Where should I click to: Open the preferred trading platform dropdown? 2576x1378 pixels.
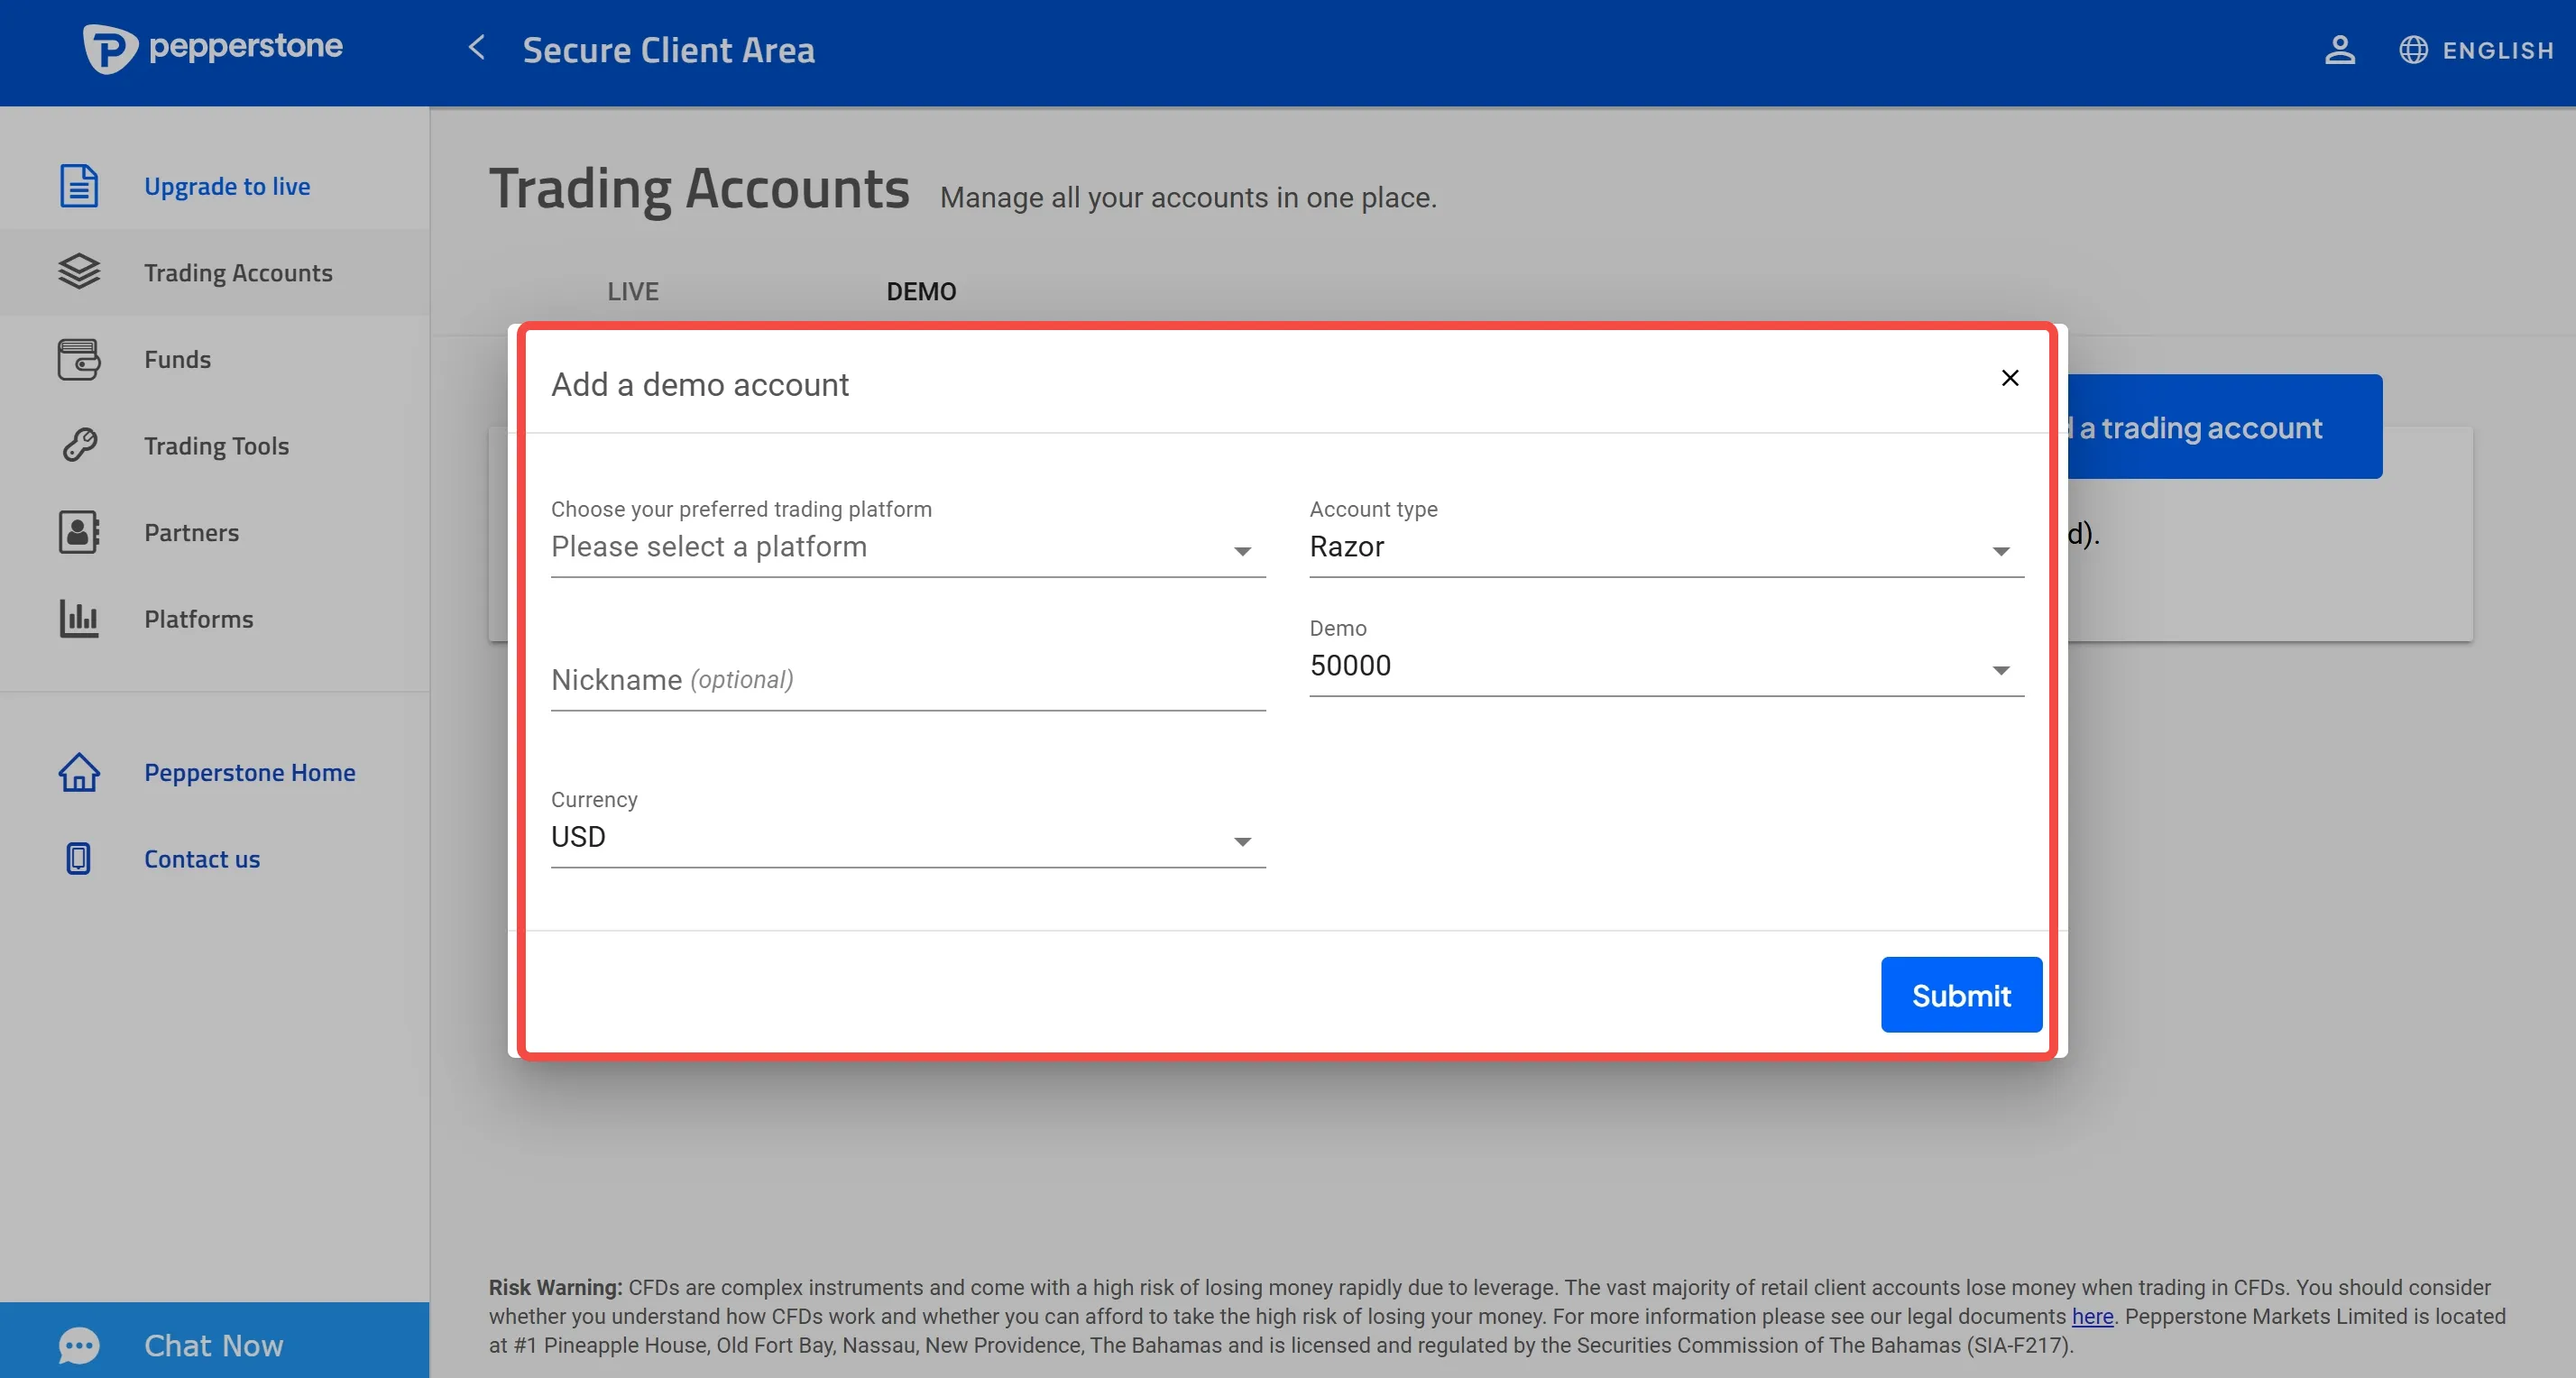tap(908, 547)
